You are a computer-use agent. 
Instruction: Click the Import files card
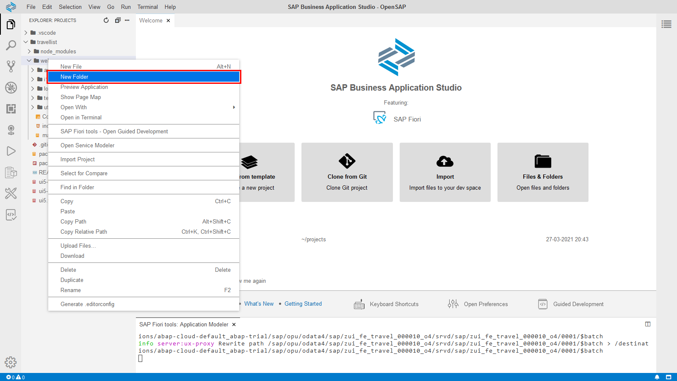pyautogui.click(x=445, y=172)
